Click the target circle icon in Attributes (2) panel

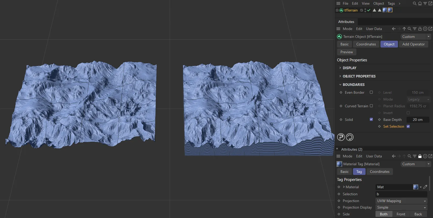click(425, 156)
